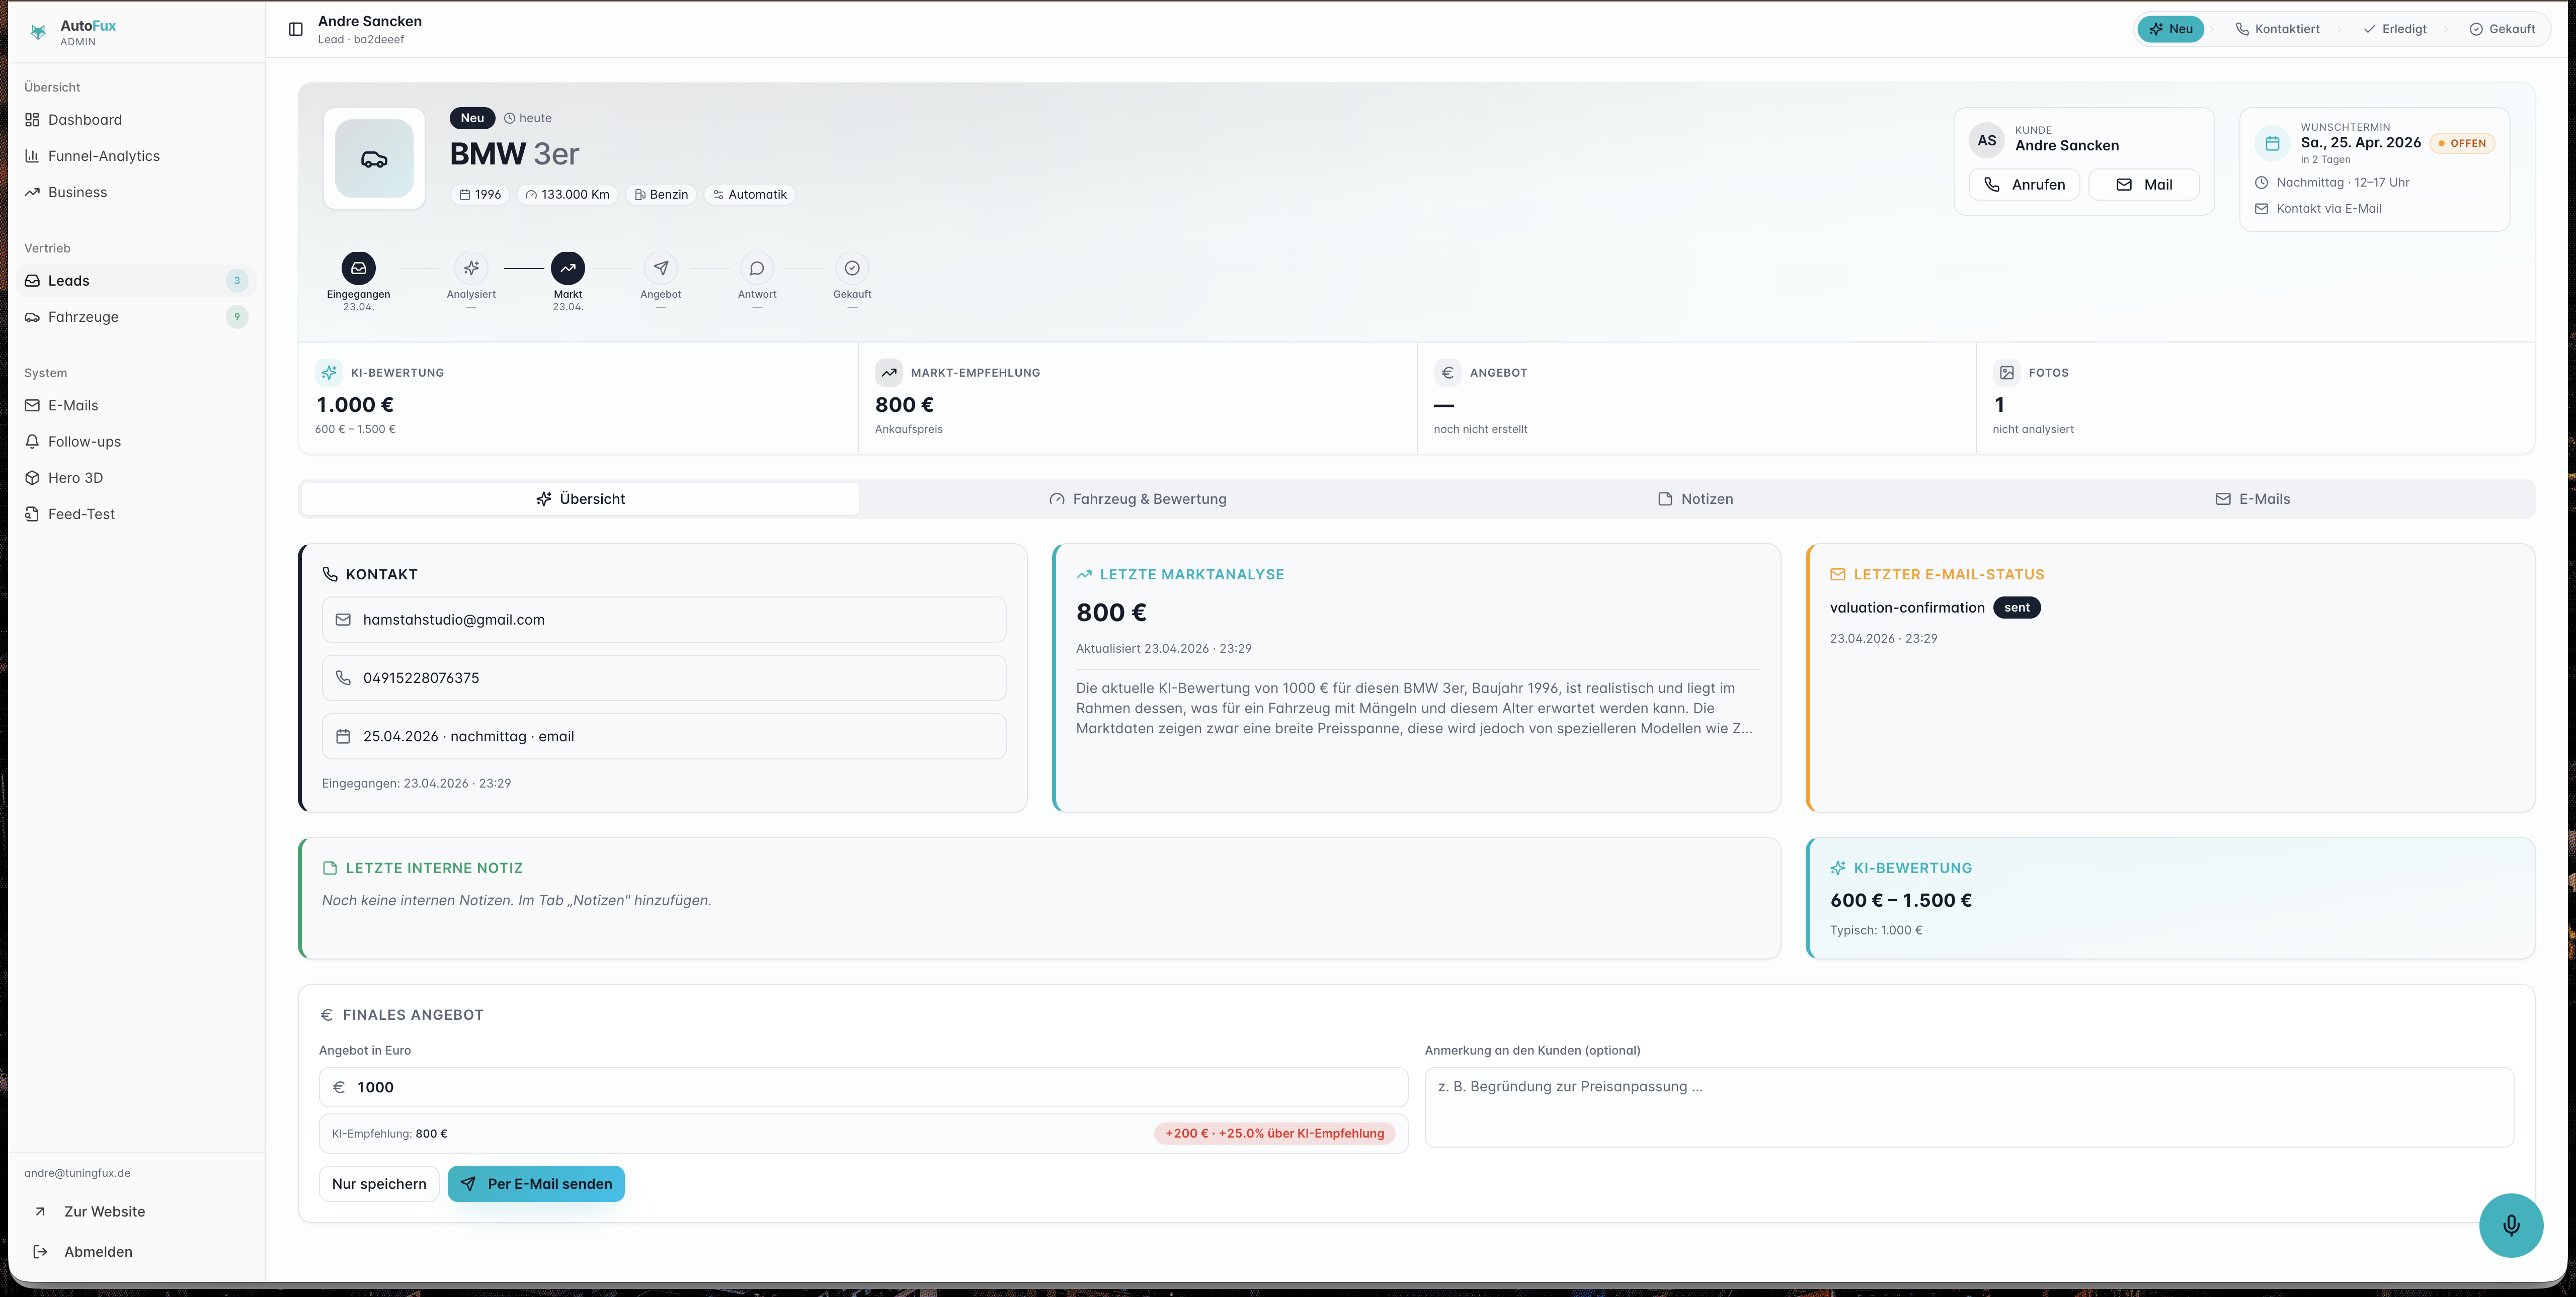The image size is (2576, 1297).
Task: Click the Letzte Marktanalyse heading
Action: click(1192, 574)
